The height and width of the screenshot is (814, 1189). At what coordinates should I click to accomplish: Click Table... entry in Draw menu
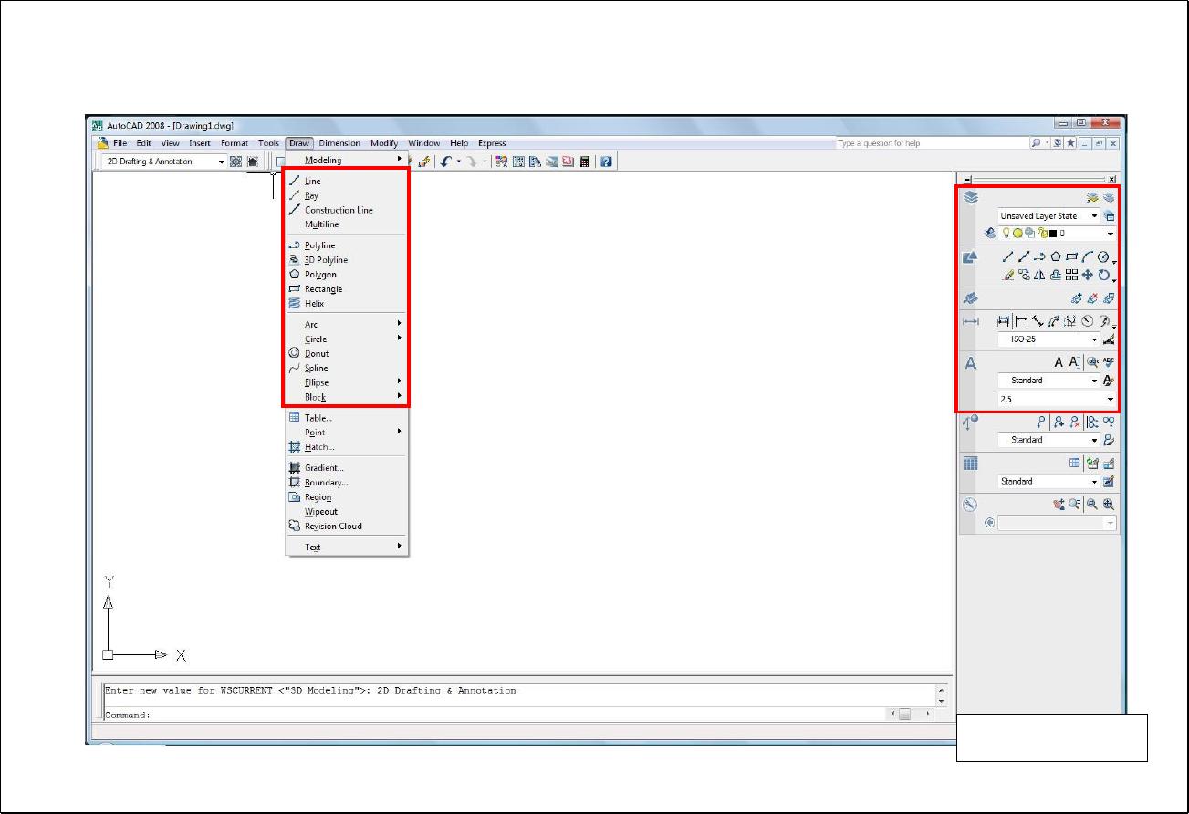pyautogui.click(x=318, y=418)
